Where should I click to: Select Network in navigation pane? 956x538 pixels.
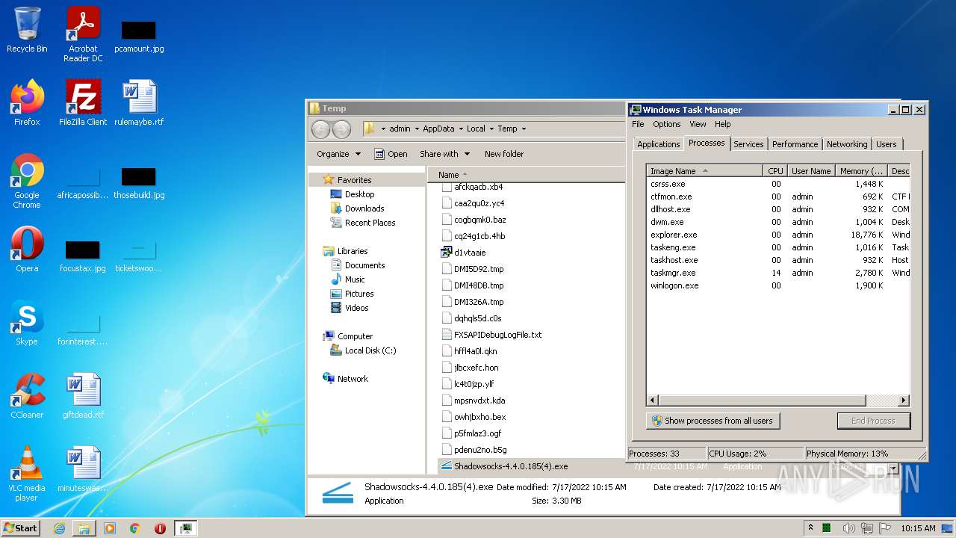(x=353, y=379)
